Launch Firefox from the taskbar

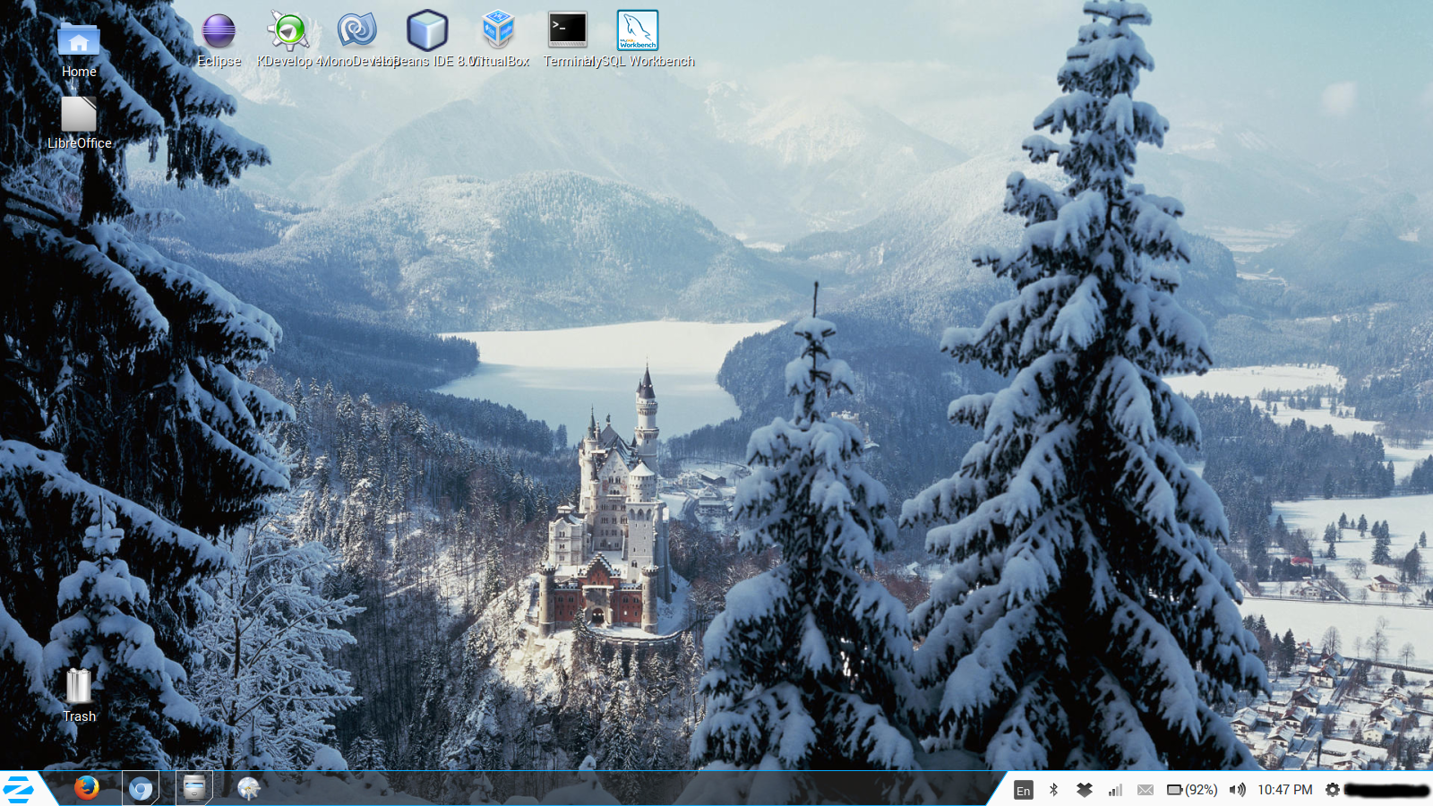(x=87, y=788)
